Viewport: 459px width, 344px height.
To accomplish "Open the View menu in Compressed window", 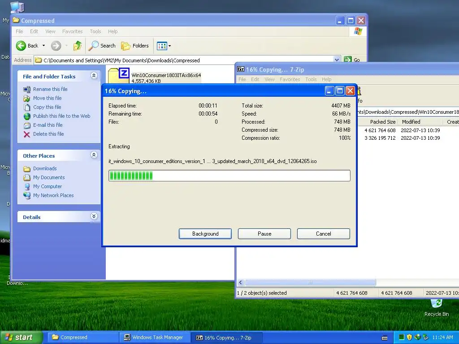I will click(50, 31).
